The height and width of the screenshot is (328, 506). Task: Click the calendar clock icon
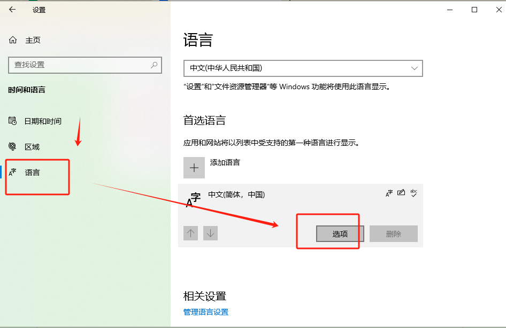(x=12, y=121)
